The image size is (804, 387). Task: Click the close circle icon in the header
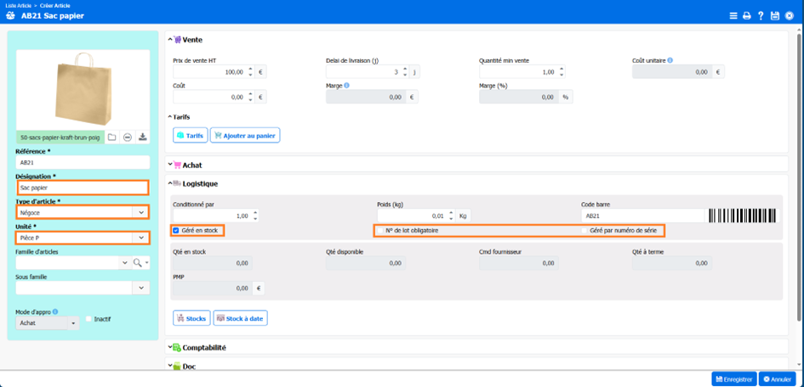(789, 15)
